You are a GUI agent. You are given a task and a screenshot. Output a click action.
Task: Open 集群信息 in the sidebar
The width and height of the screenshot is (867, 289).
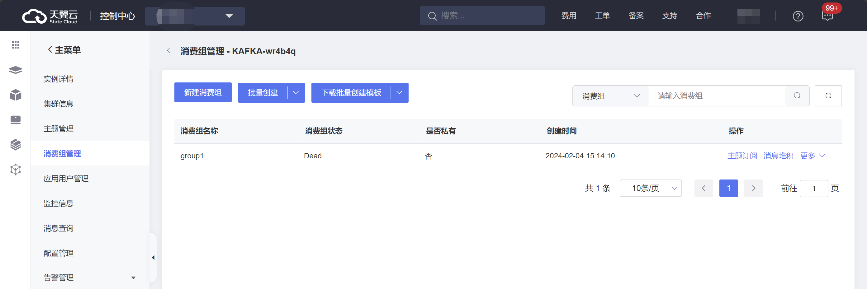[x=59, y=104]
